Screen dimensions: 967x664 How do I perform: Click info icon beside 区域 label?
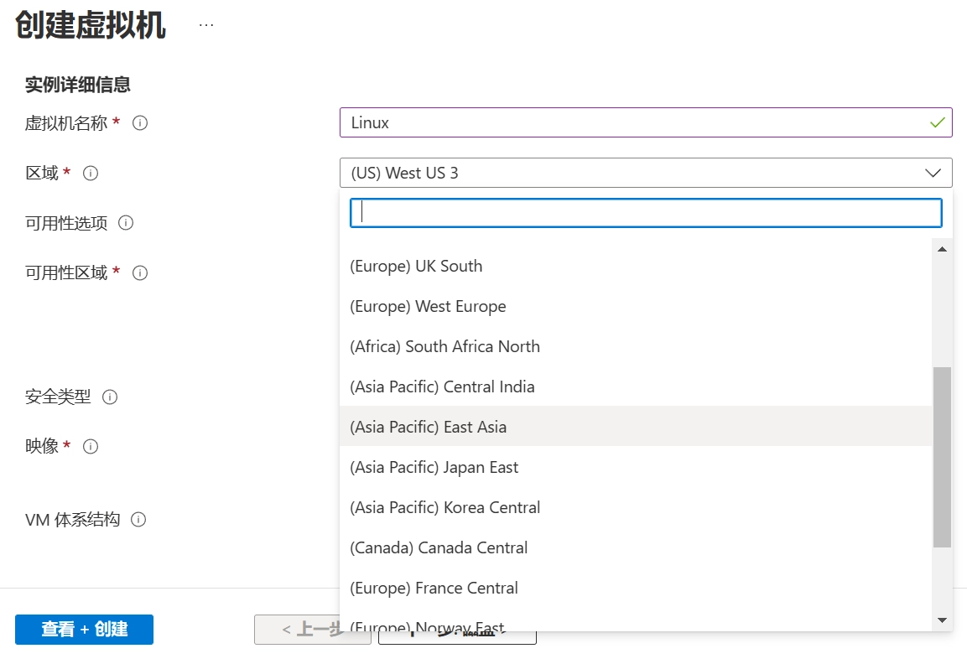[91, 174]
